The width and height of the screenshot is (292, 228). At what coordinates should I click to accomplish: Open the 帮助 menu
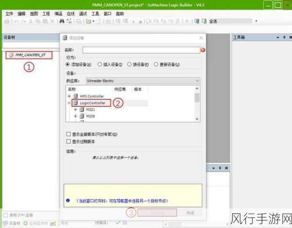120,14
